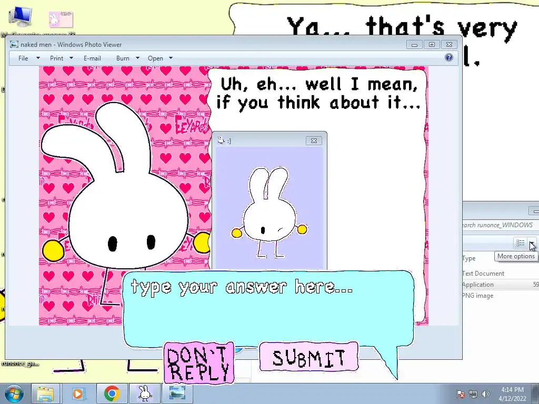Click the volume speaker tray icon
The image size is (539, 404).
486,394
